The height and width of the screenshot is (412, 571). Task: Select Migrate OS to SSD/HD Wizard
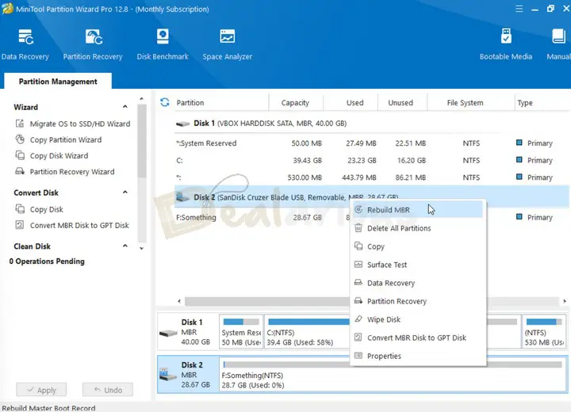[79, 124]
